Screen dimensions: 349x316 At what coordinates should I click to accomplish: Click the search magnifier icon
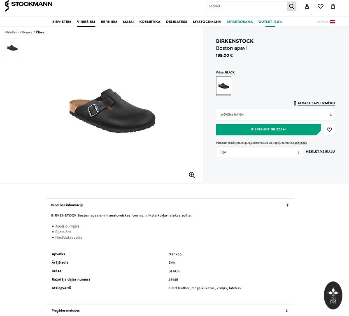click(x=291, y=6)
